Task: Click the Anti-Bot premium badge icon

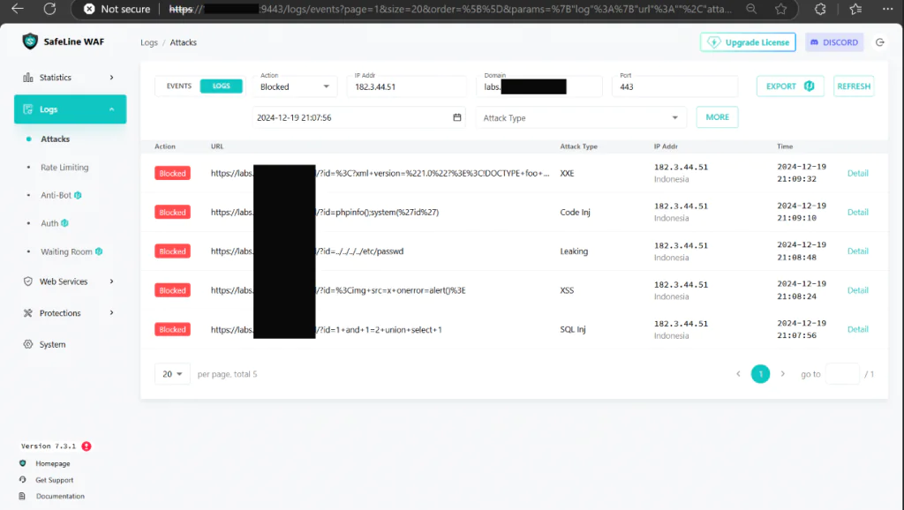Action: (x=78, y=195)
